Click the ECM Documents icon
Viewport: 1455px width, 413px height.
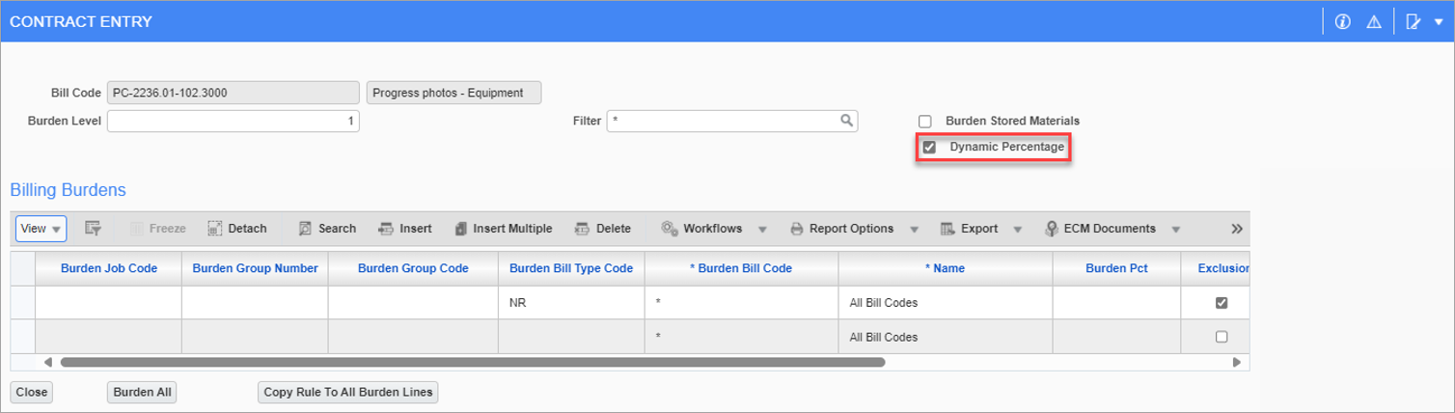[1052, 229]
